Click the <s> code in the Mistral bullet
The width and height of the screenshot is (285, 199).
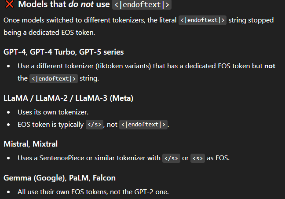coord(197,158)
